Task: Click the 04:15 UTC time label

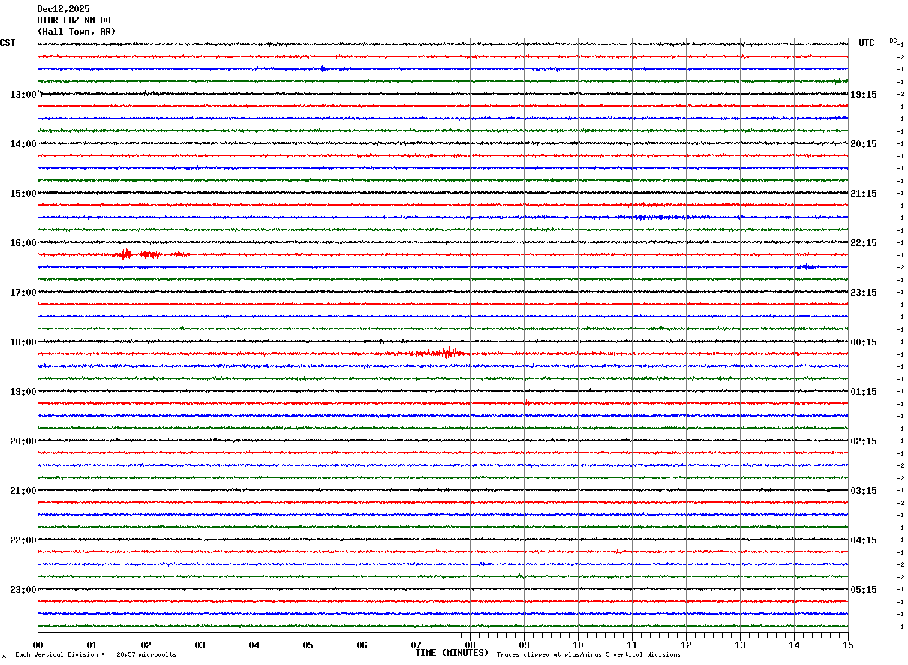Action: tap(864, 540)
